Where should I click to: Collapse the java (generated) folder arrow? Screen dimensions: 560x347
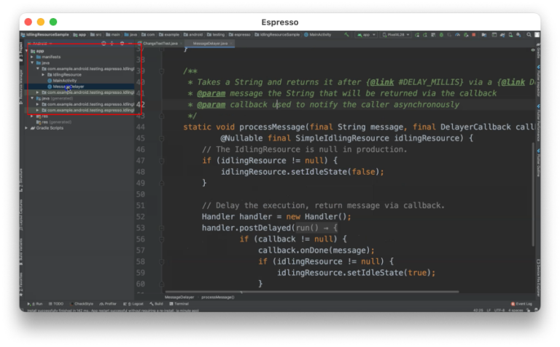pos(32,98)
